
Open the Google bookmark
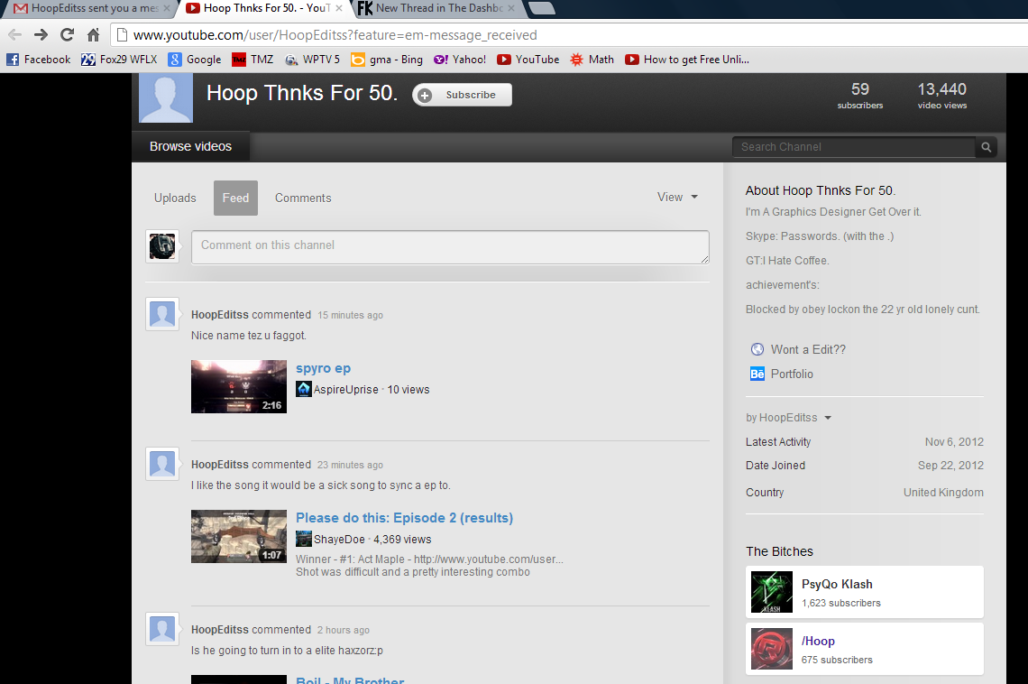195,60
